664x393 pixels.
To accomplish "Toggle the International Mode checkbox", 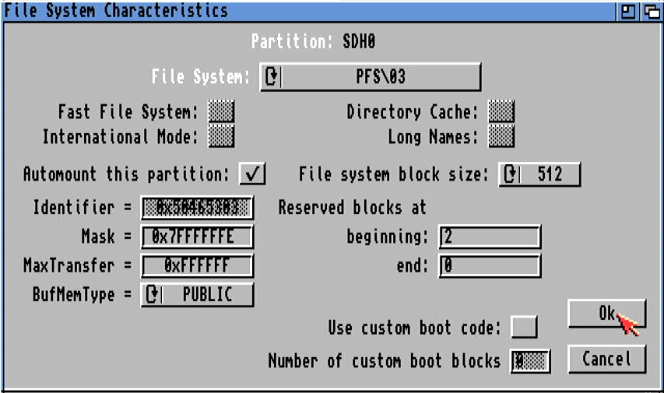I will pos(222,136).
